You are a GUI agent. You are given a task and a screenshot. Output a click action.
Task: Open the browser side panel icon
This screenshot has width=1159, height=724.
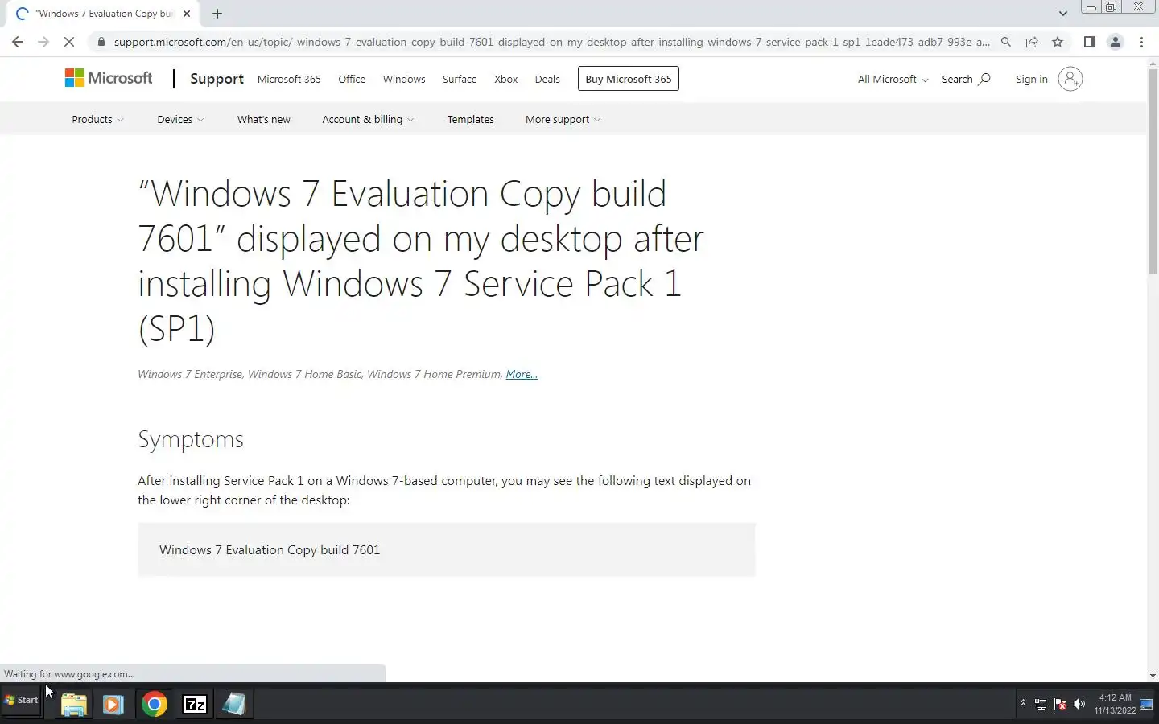1089,42
